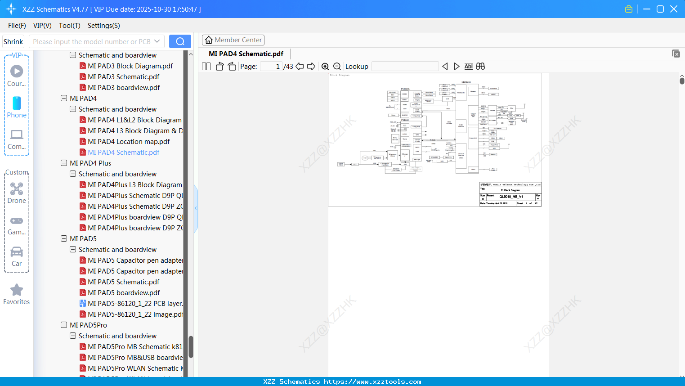Switch to the MI PAD4 Schematic.pdf tab
This screenshot has width=685, height=386.
pyautogui.click(x=245, y=54)
